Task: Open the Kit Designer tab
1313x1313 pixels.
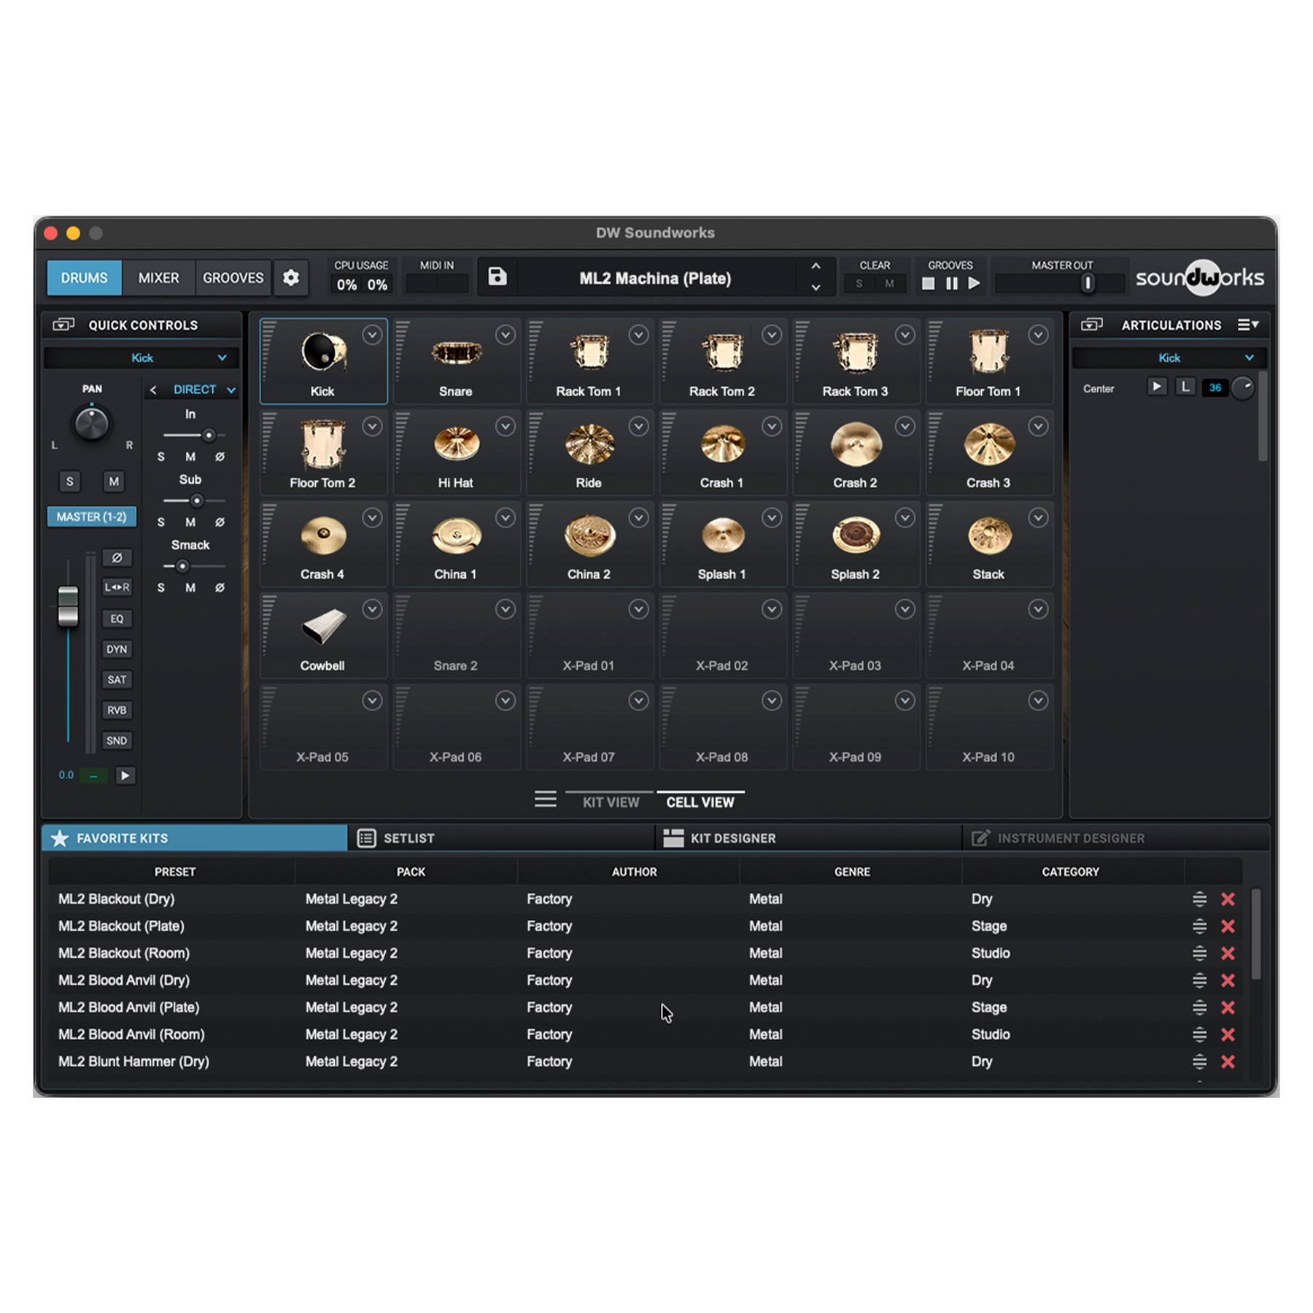Action: point(732,839)
